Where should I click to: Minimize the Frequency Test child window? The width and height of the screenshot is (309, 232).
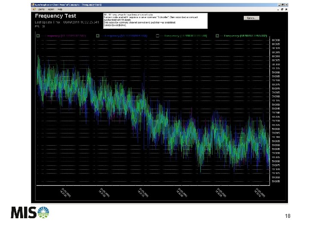(x=278, y=9)
